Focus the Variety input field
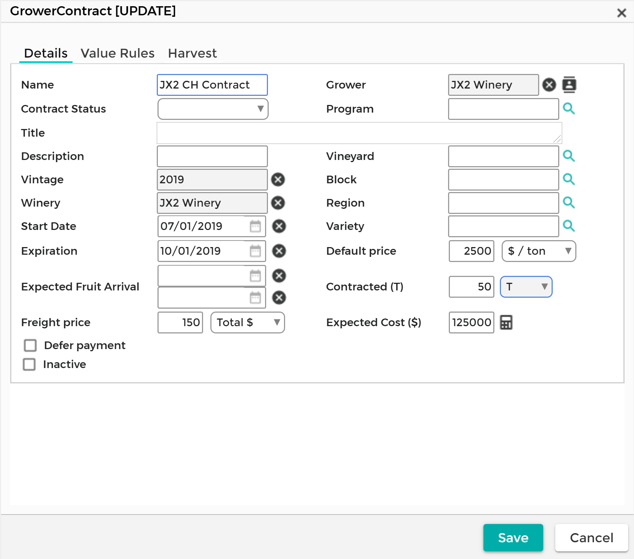This screenshot has width=634, height=559. coord(503,226)
